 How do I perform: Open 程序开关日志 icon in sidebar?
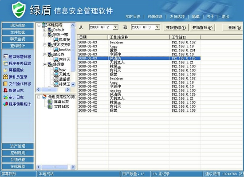(5, 63)
